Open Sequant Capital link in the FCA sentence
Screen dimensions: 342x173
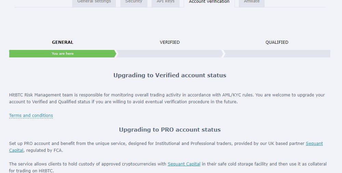pyautogui.click(x=314, y=144)
